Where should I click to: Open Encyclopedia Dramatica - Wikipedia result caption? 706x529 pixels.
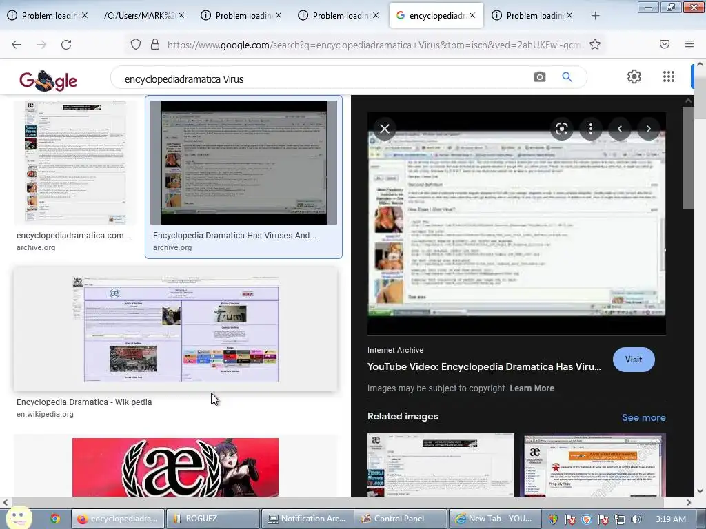(x=84, y=402)
